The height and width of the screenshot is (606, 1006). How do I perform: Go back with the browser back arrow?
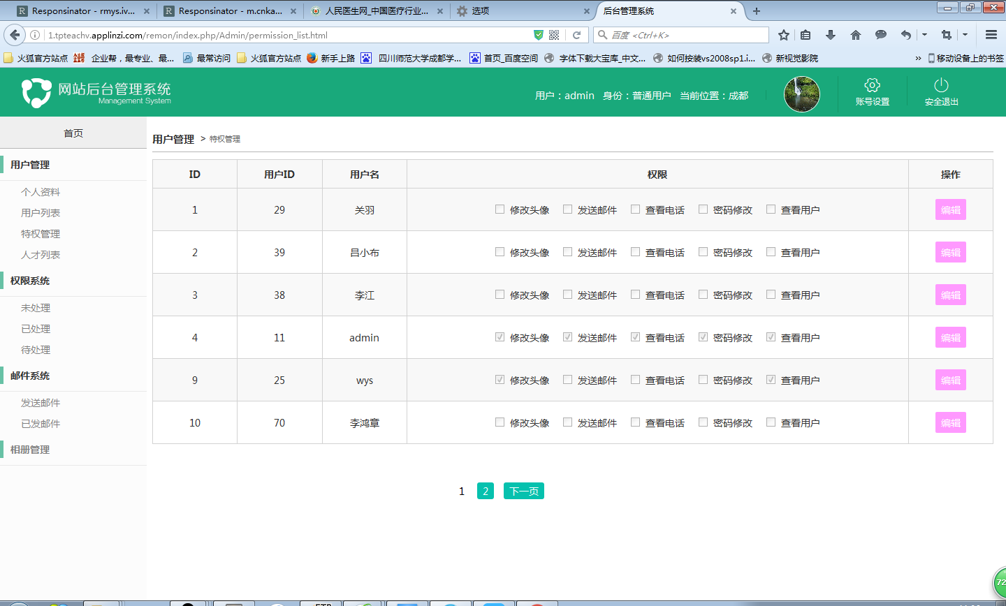(15, 35)
